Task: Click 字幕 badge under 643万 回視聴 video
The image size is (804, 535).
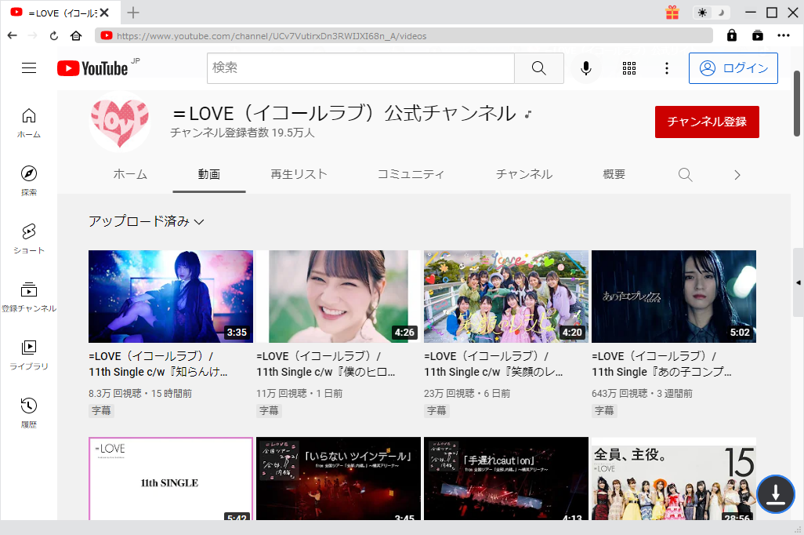Action: tap(604, 411)
